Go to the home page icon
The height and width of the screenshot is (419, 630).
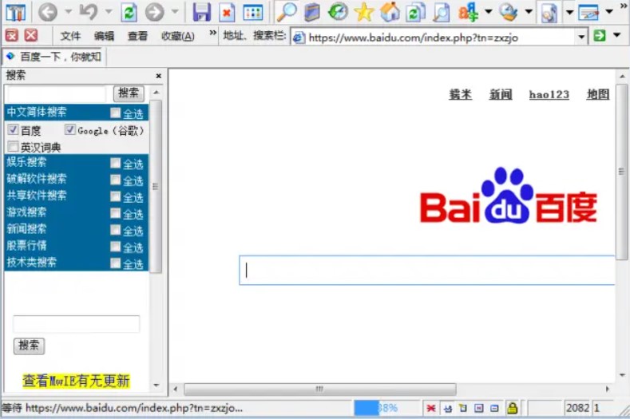390,12
